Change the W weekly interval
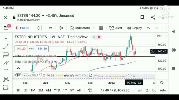This screenshot has height=100, width=179. coord(50,28)
